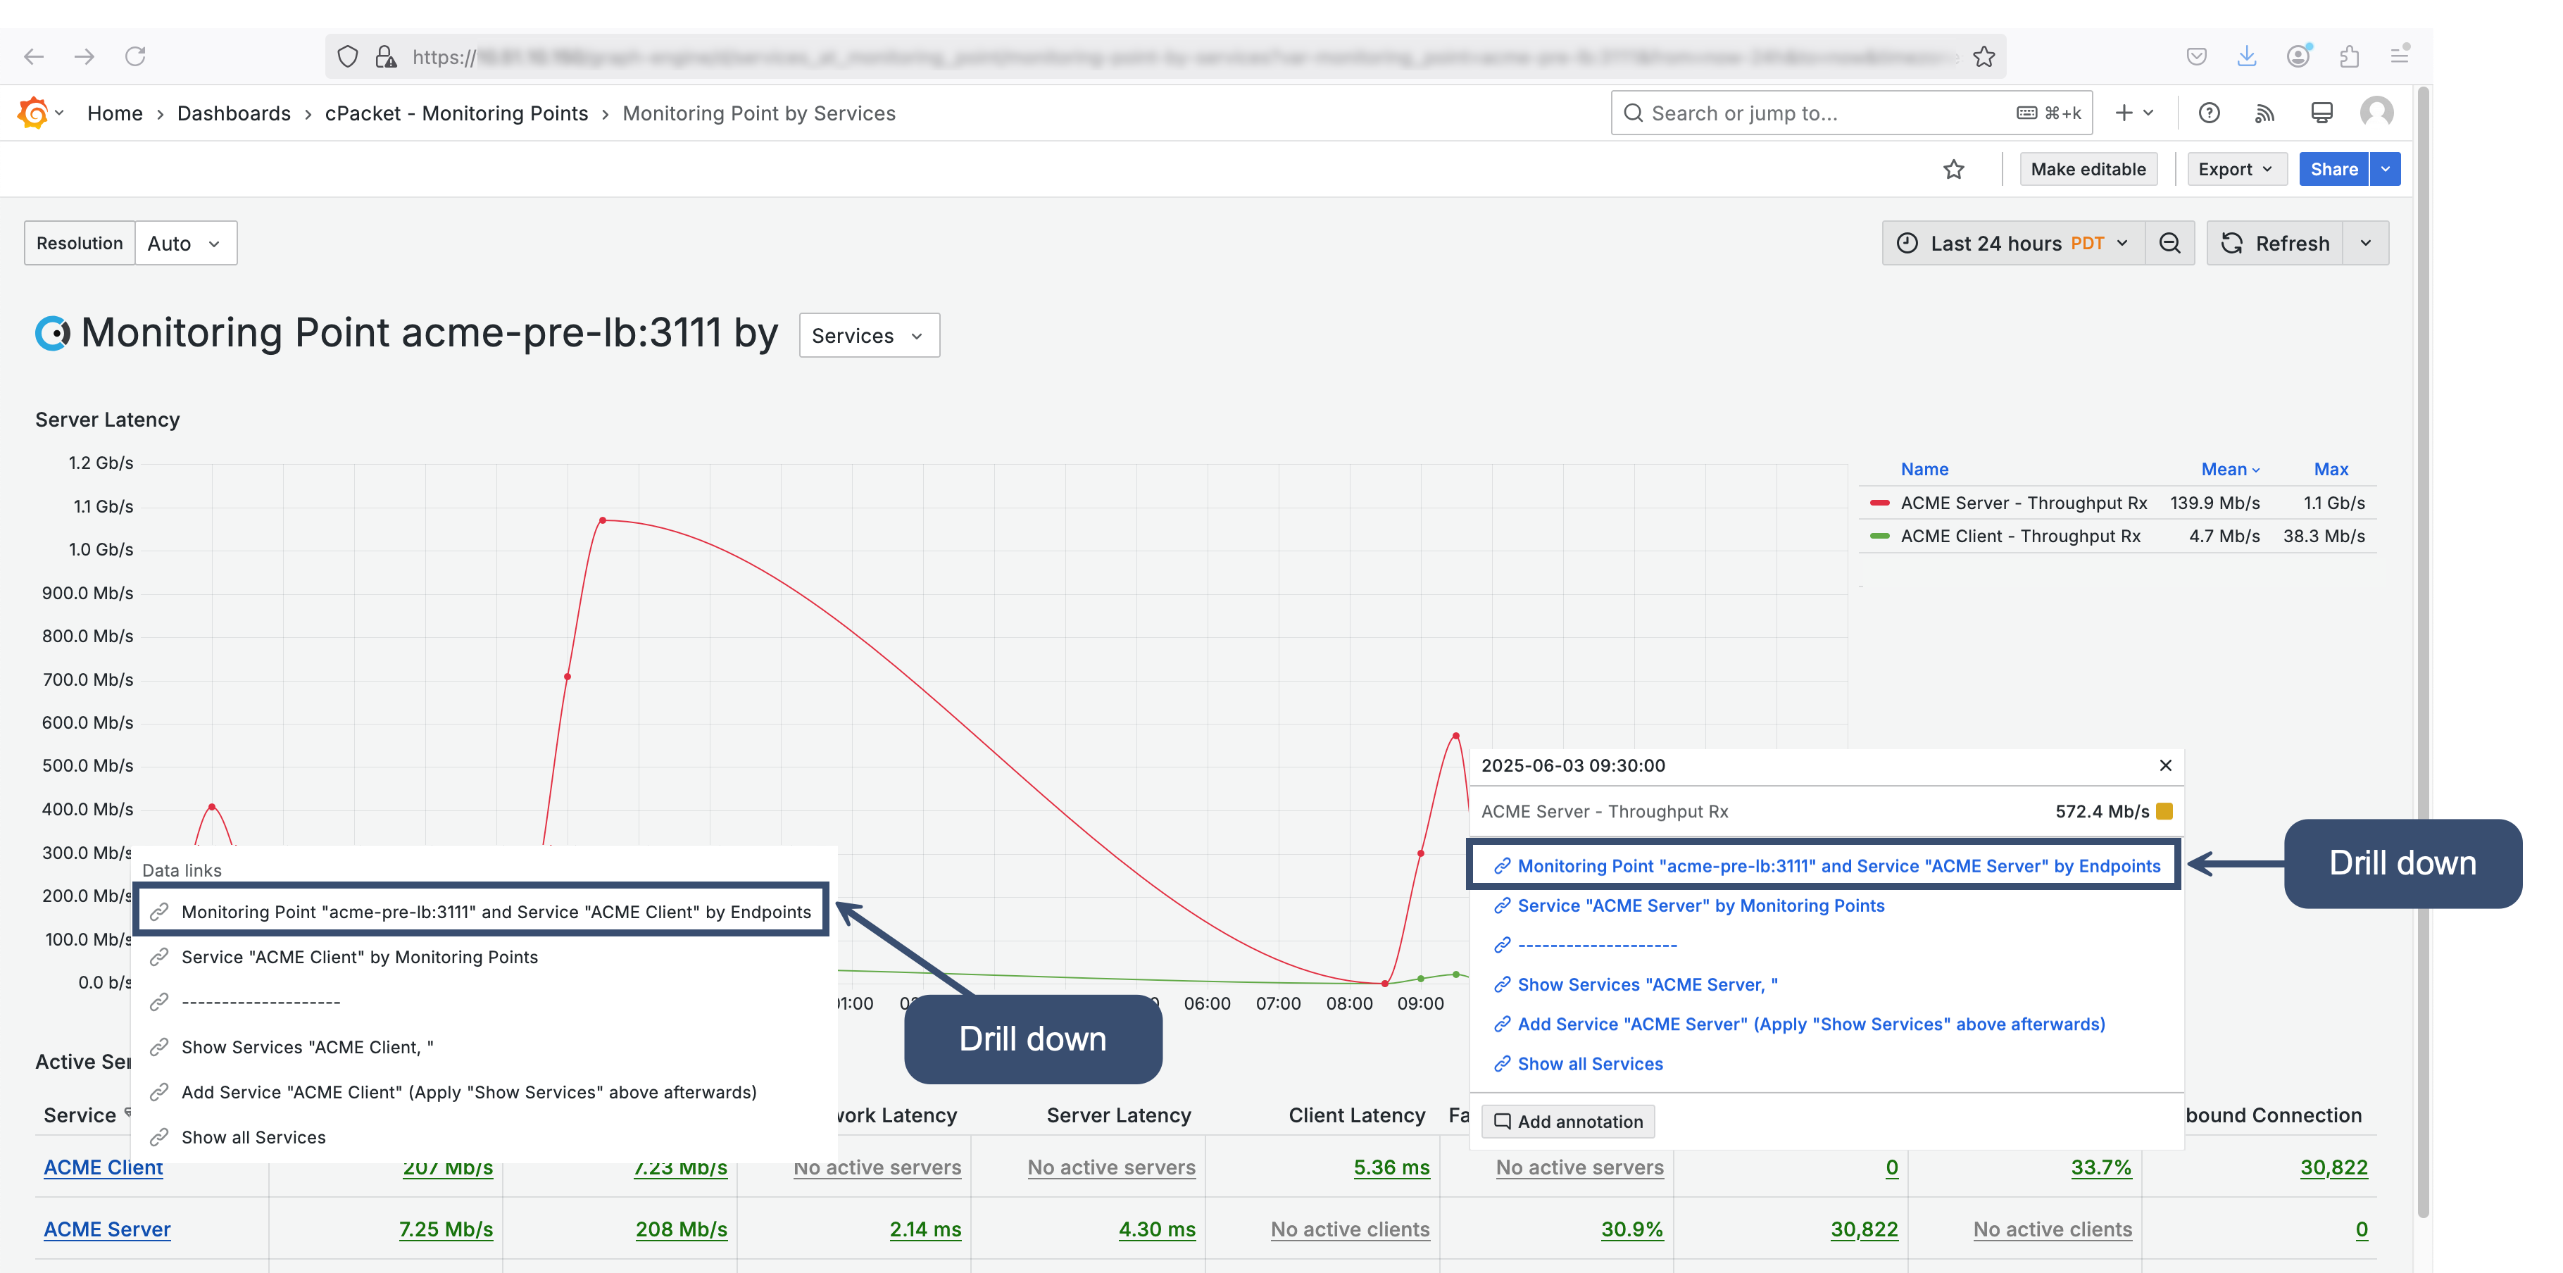Open Service "ACME Client" by Monitoring Points
The height and width of the screenshot is (1273, 2563).
pos(359,957)
